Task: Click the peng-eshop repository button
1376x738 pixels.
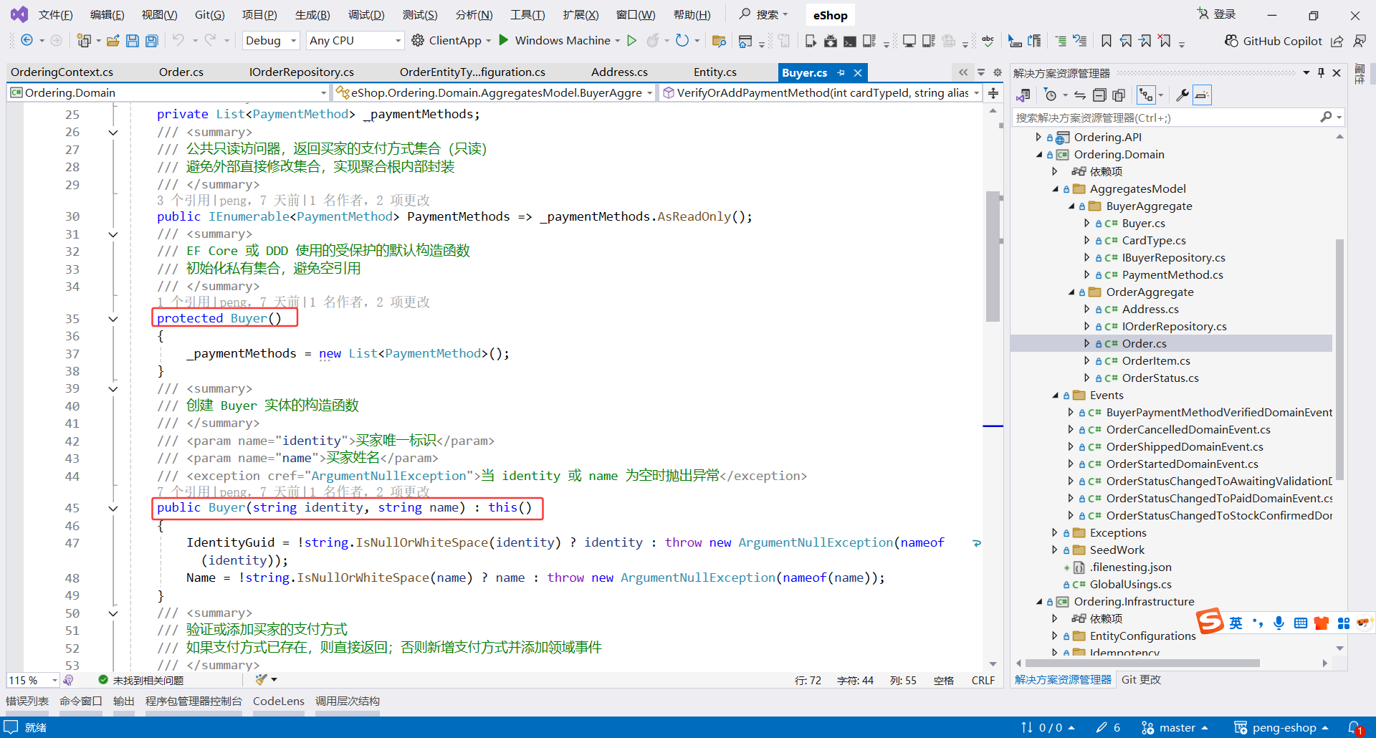Action: tap(1281, 728)
